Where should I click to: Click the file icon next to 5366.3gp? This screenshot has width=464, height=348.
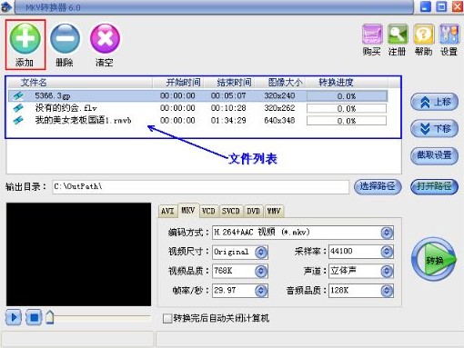(x=18, y=95)
